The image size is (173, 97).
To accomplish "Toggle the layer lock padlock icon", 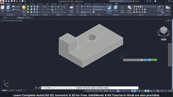I will point(138,6).
